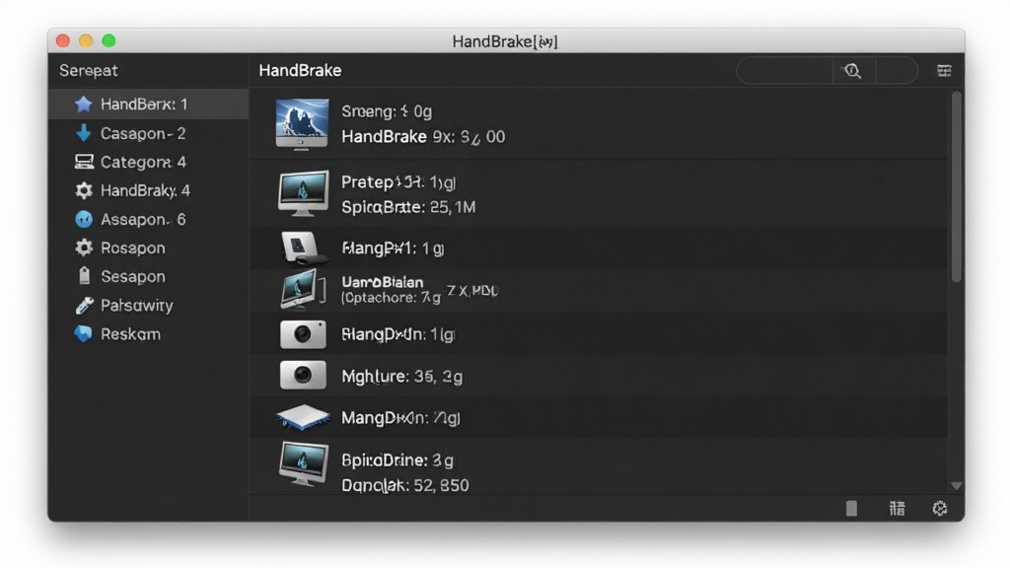Choose Sesapon in the sidebar
The image size is (1010, 568).
[149, 276]
